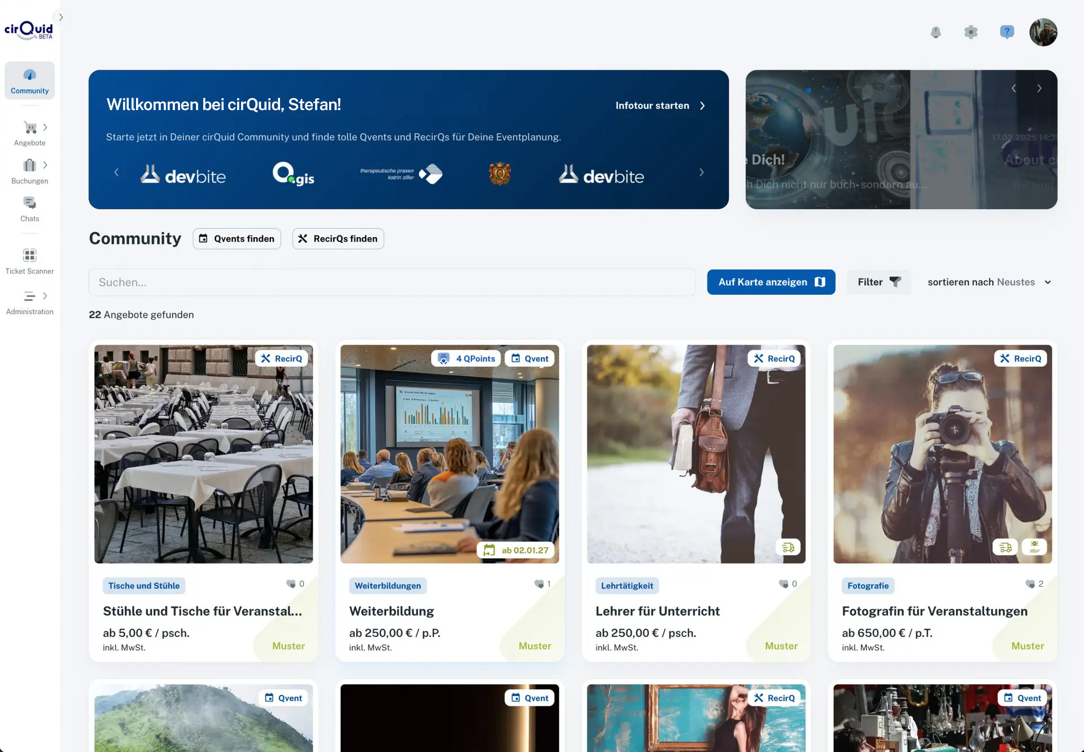The height and width of the screenshot is (752, 1084).
Task: Select the RecirQs finden tab
Action: tap(338, 239)
